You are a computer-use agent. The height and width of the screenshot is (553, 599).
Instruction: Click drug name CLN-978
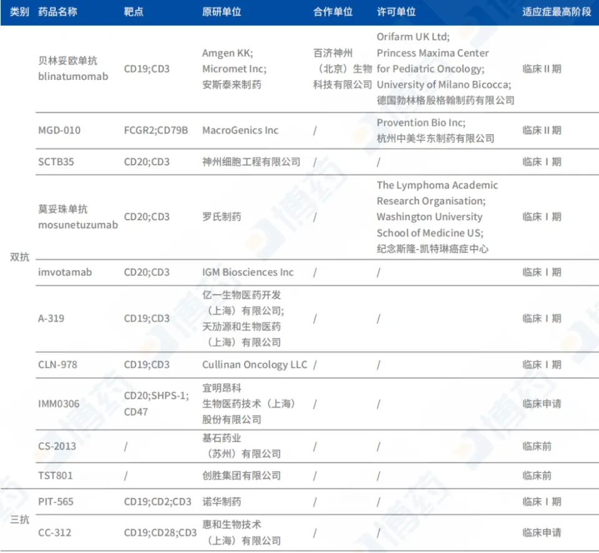coord(57,365)
